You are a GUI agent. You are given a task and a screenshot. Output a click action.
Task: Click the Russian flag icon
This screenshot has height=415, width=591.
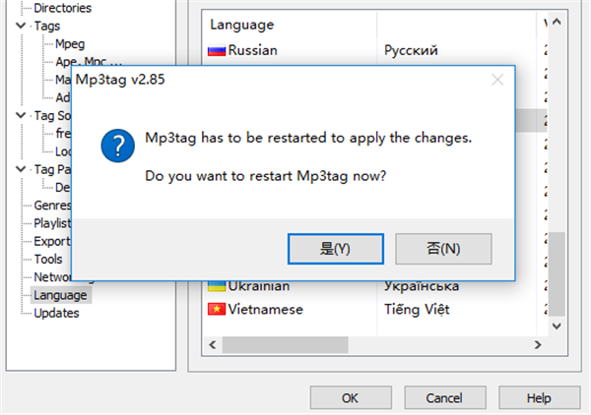pyautogui.click(x=216, y=50)
